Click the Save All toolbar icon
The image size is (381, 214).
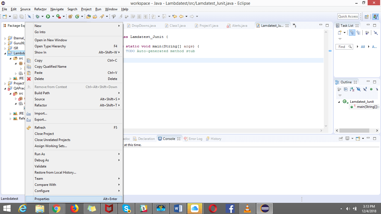point(21,16)
